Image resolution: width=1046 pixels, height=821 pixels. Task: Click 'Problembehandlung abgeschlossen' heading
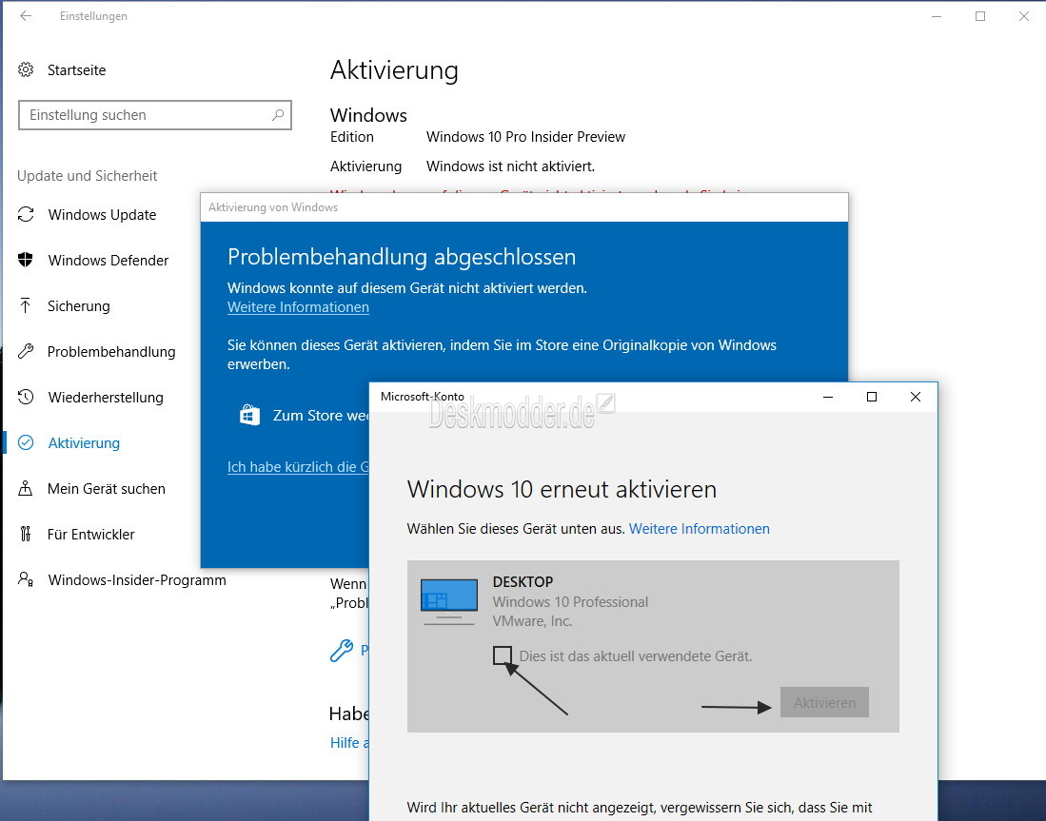[x=402, y=257]
